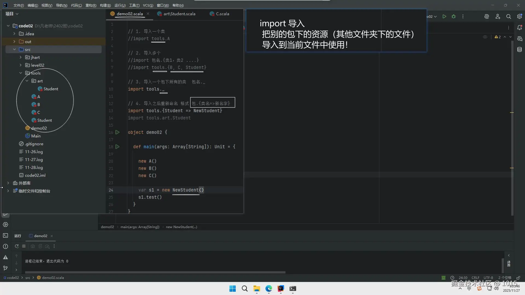Open the Main file in project tree
This screenshot has height=295, width=525.
point(36,136)
